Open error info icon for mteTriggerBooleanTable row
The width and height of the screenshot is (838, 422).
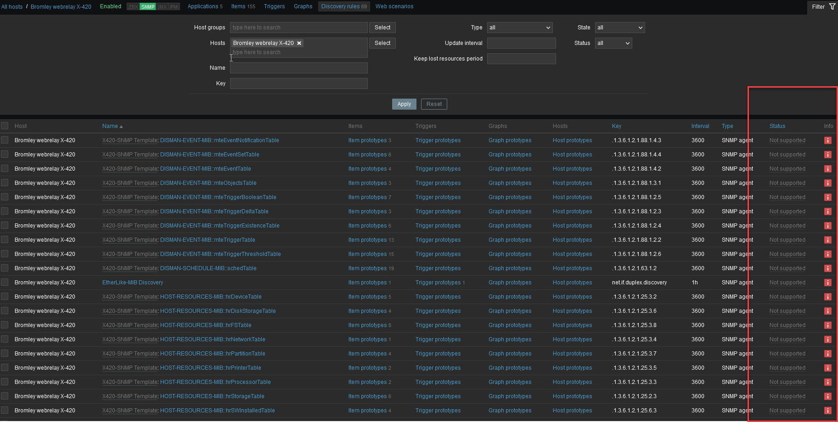pyautogui.click(x=828, y=197)
